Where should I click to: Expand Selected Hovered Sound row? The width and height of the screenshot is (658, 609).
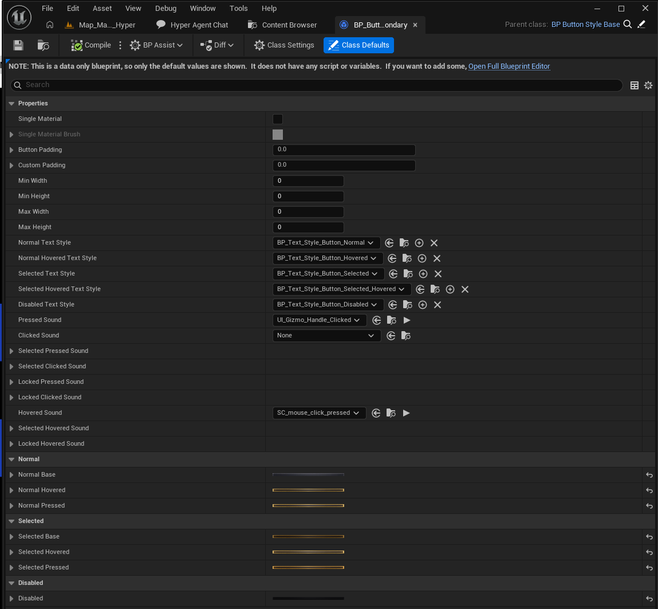pos(12,429)
